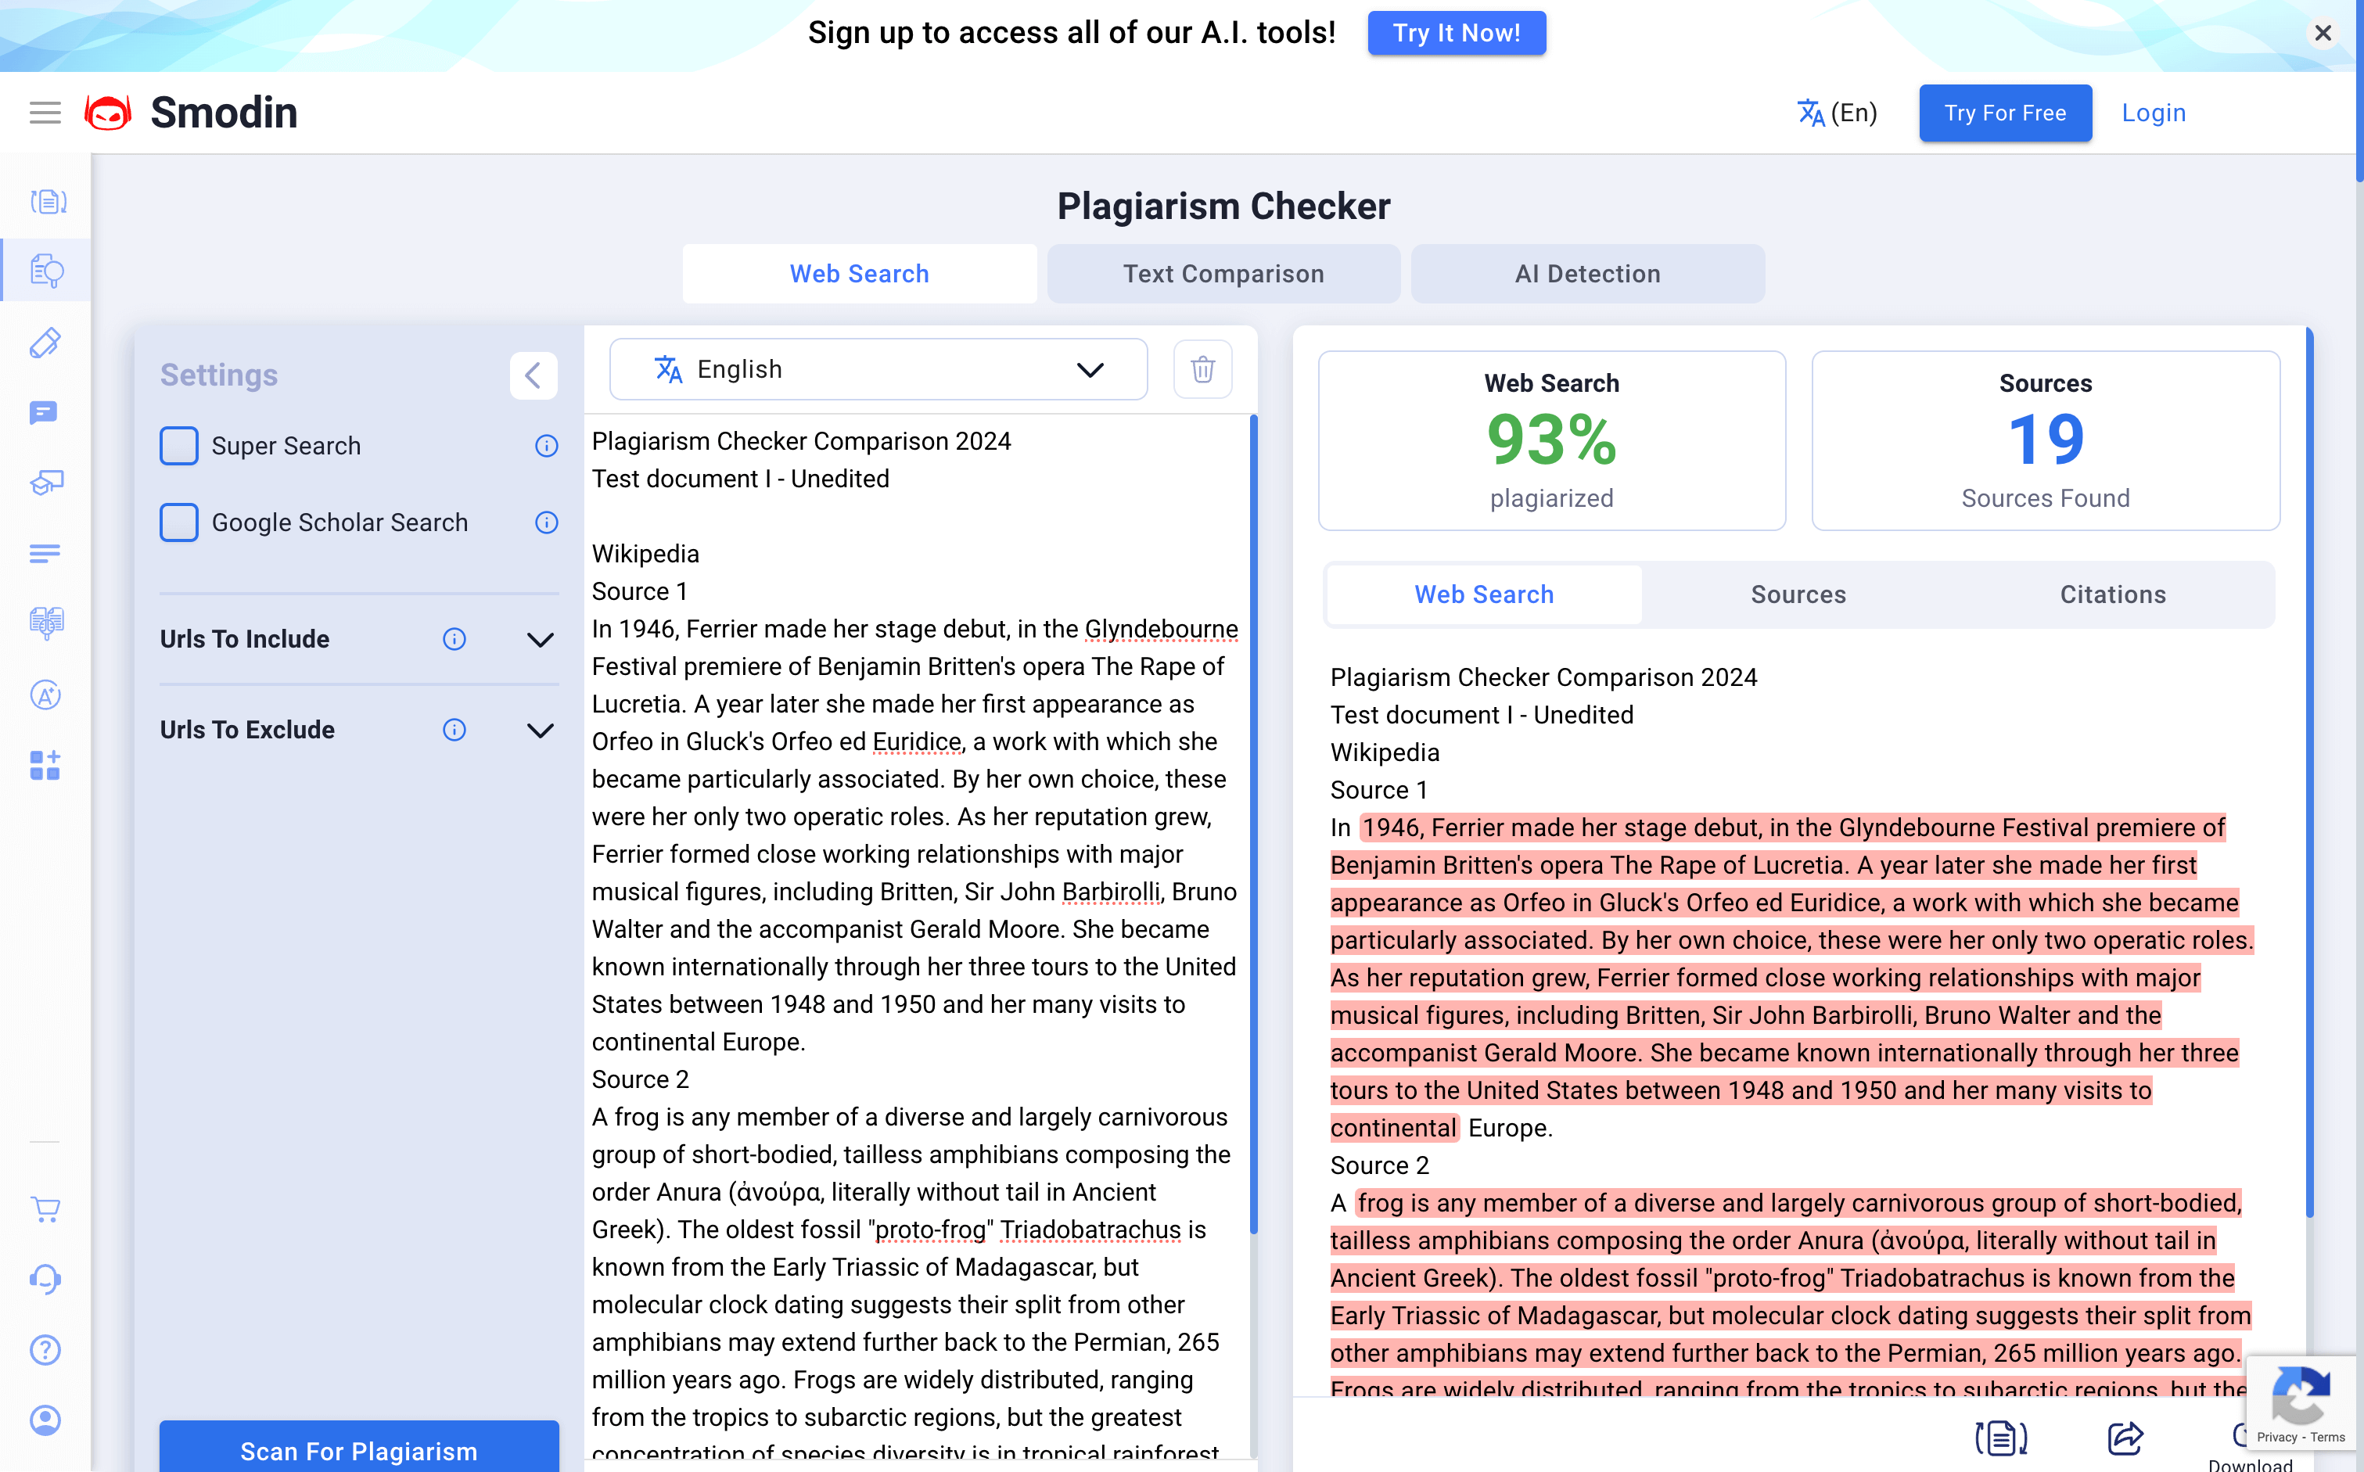Image resolution: width=2364 pixels, height=1472 pixels.
Task: Show info for Urls To Exclude
Action: coord(454,729)
